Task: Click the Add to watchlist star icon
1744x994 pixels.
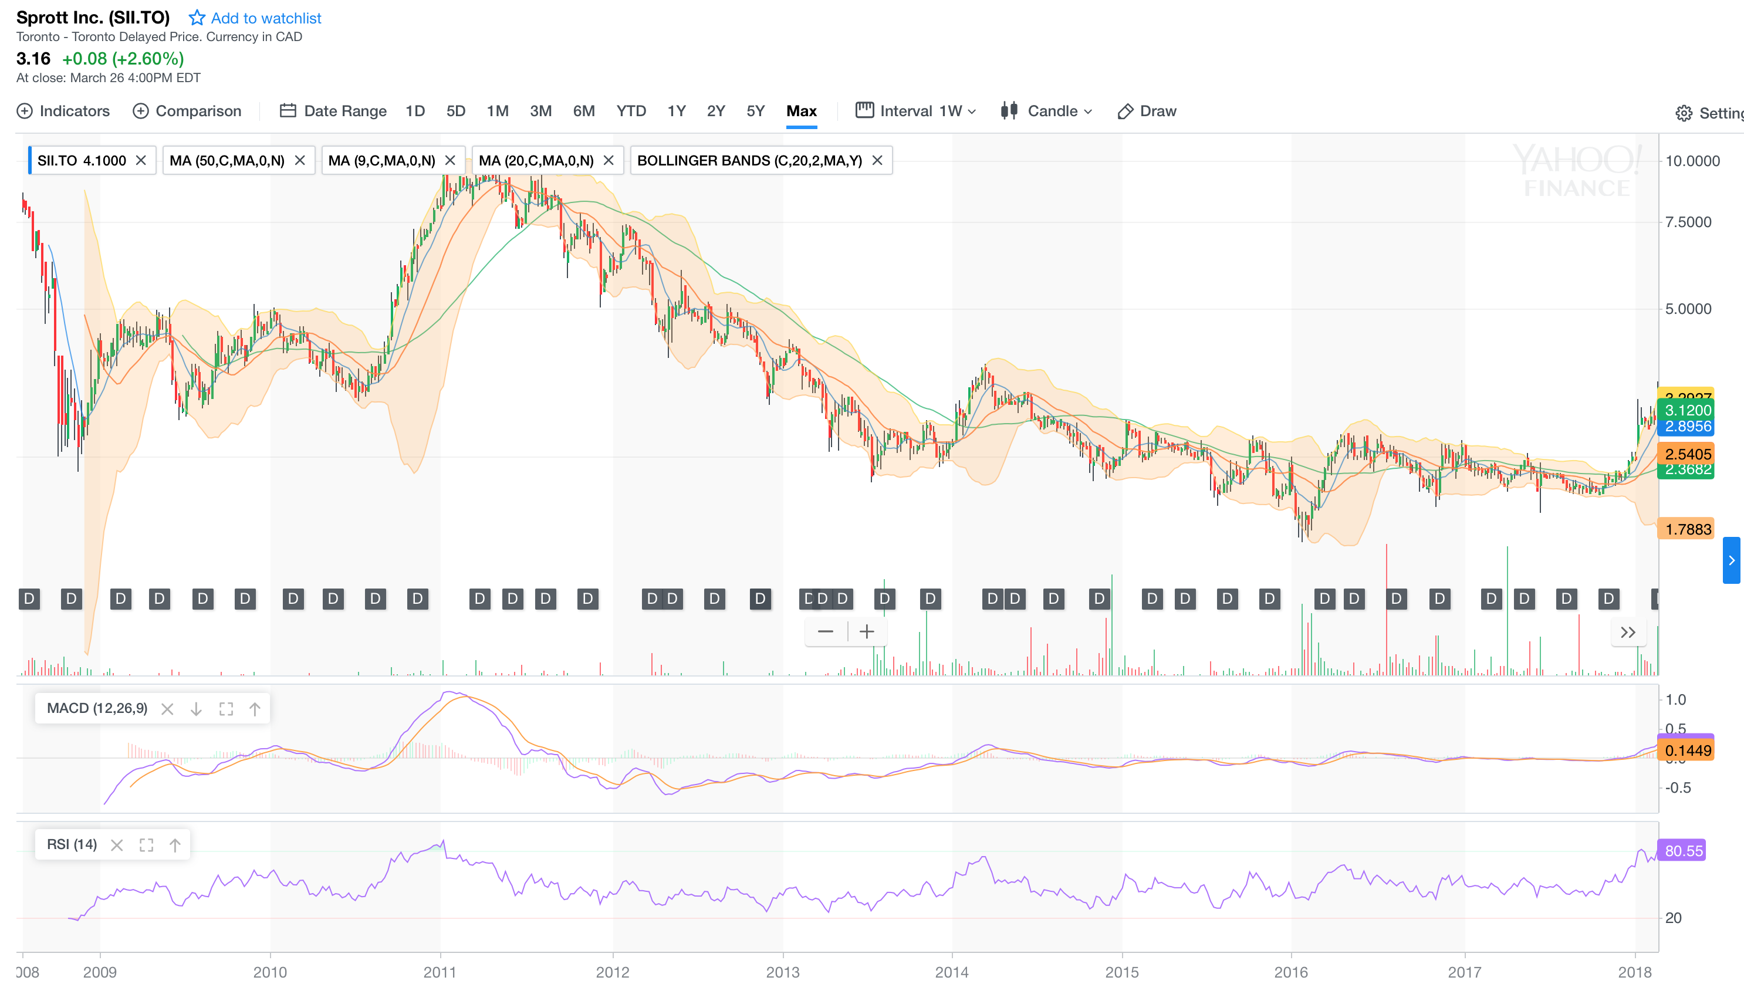Action: (197, 18)
